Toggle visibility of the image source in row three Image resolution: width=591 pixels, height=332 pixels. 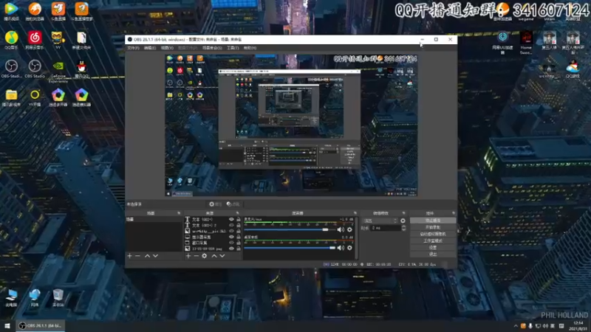pyautogui.click(x=231, y=231)
